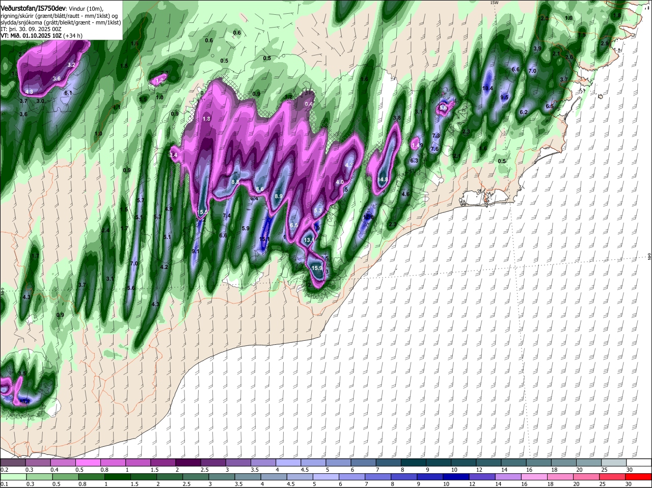The height and width of the screenshot is (488, 652).
Task: Click the '0.1' label starting the rain scale
Action: (x=4, y=484)
